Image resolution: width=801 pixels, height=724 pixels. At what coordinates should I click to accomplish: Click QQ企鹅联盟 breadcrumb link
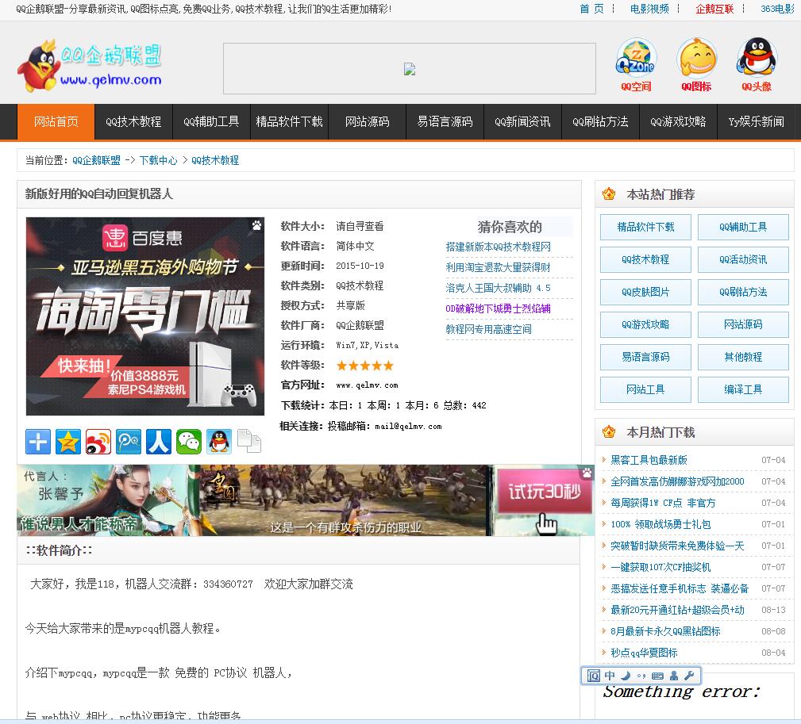tap(96, 160)
